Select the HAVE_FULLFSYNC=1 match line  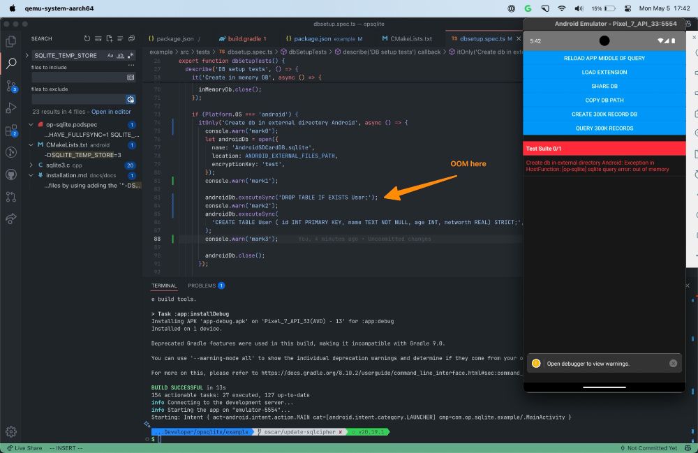[91, 135]
